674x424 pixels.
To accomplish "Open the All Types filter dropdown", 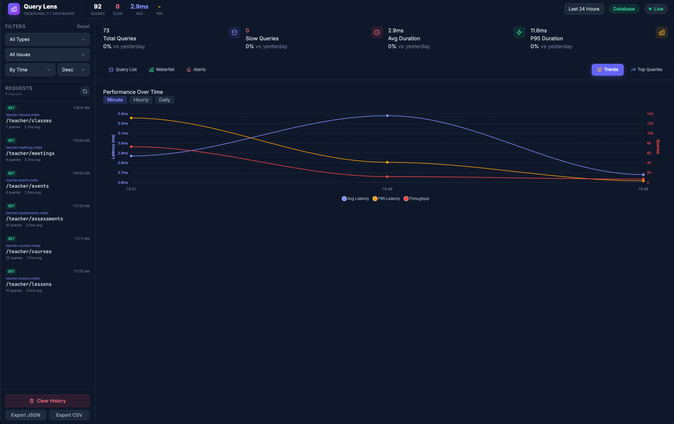I will point(47,39).
